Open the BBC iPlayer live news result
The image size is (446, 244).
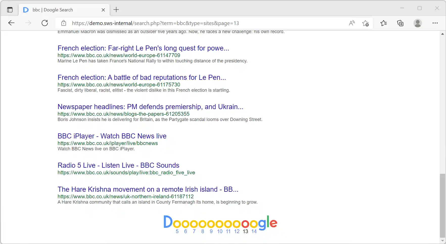[112, 136]
